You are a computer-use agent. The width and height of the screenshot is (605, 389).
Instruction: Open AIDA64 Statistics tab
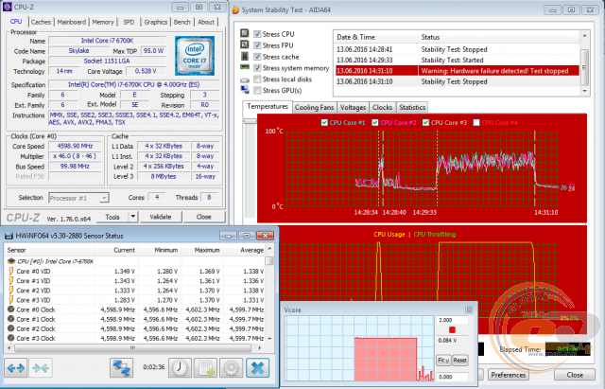pyautogui.click(x=412, y=107)
